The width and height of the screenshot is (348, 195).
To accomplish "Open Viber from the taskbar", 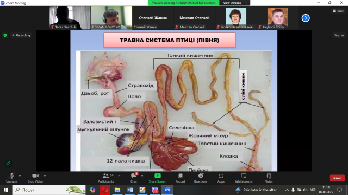I will pyautogui.click(x=155, y=190).
